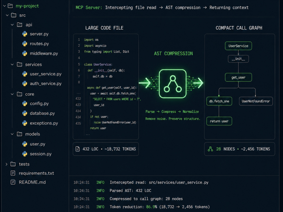Open server.py in the file tree
Viewport: 283px width, 212px height.
click(39, 34)
